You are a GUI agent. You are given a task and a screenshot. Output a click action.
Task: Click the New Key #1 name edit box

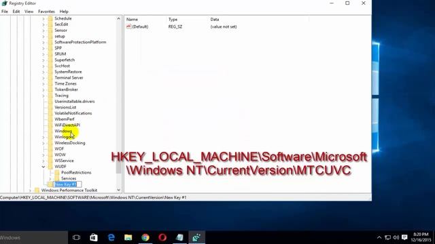[67, 184]
